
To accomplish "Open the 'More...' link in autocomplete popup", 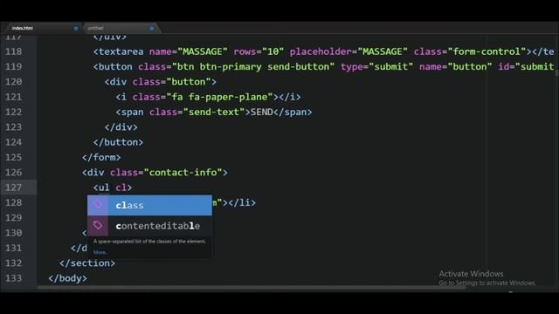I will click(x=100, y=252).
